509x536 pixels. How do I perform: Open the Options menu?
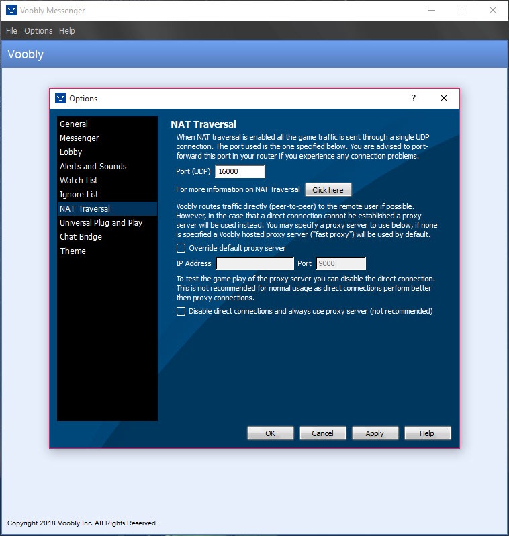point(38,30)
